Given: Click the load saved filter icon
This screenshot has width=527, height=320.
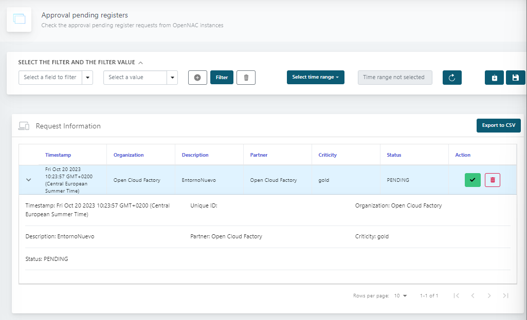Looking at the screenshot, I should [x=494, y=78].
